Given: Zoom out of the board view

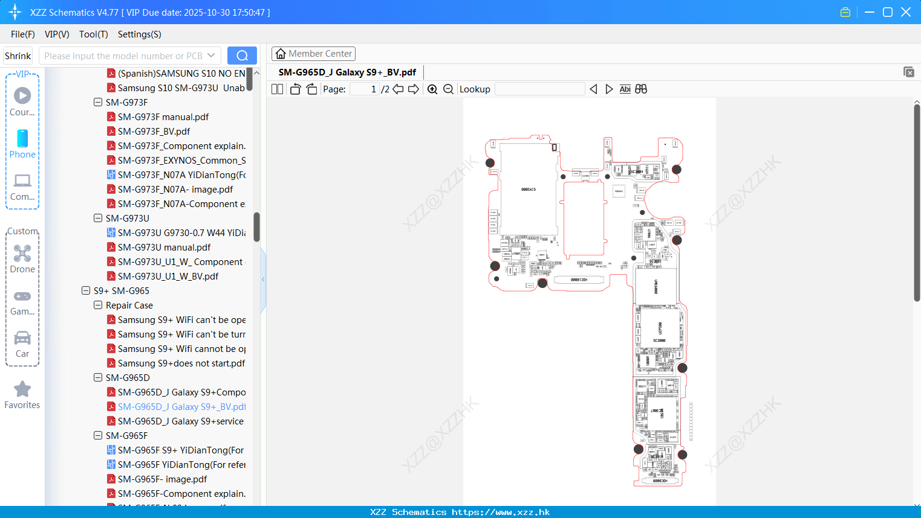Looking at the screenshot, I should pyautogui.click(x=448, y=89).
